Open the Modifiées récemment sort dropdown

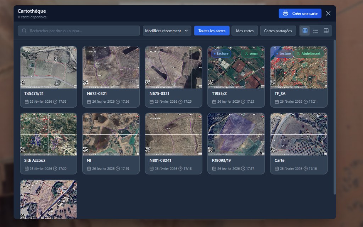167,31
